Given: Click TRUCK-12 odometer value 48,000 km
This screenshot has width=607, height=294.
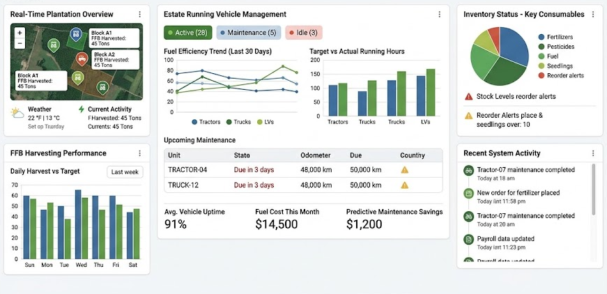Looking at the screenshot, I should [x=316, y=185].
